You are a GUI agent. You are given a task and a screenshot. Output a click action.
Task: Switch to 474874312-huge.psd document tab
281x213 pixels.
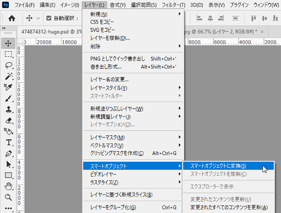coord(50,32)
